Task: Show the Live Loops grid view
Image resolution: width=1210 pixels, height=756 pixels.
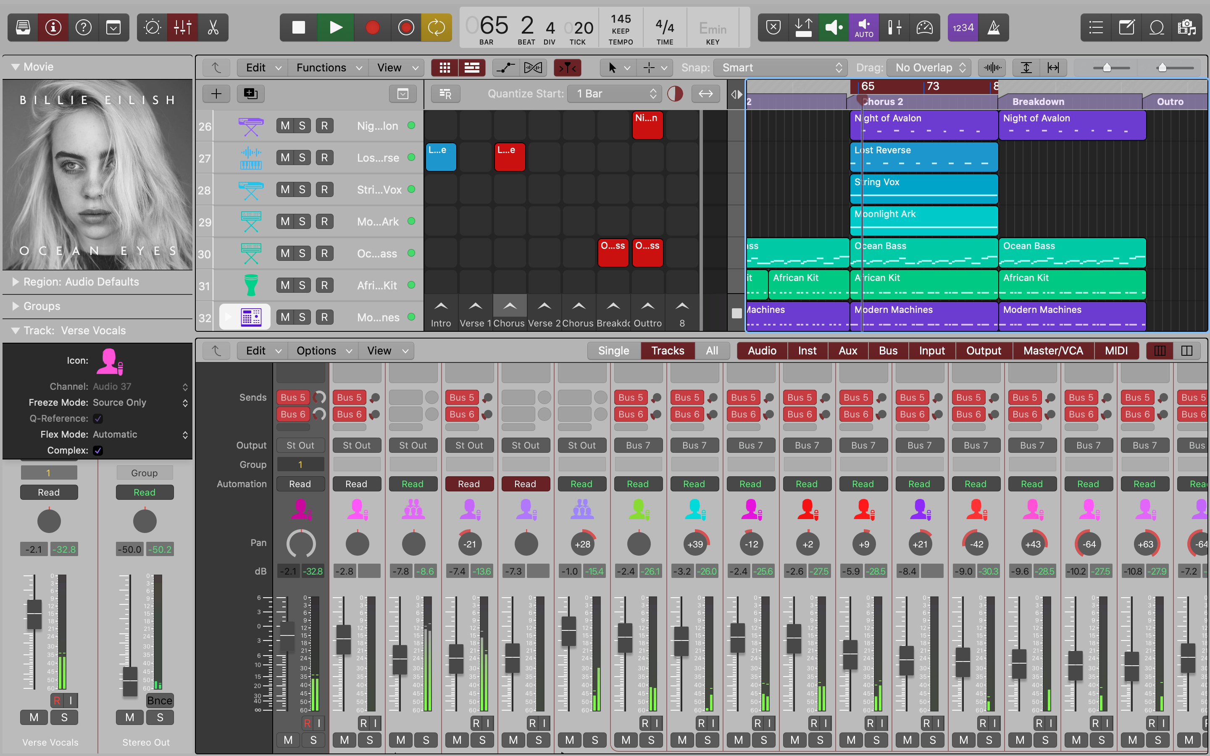Action: (x=445, y=68)
